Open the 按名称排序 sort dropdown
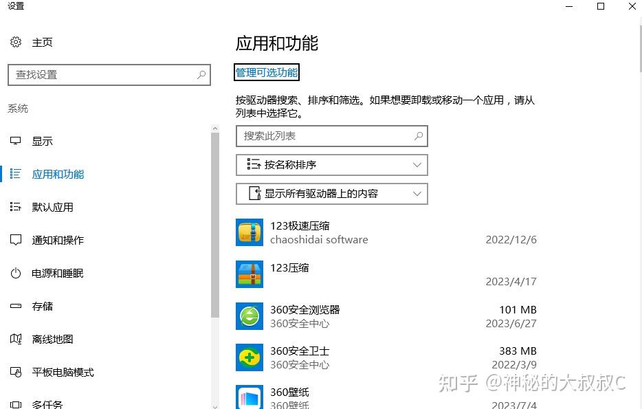 point(332,165)
